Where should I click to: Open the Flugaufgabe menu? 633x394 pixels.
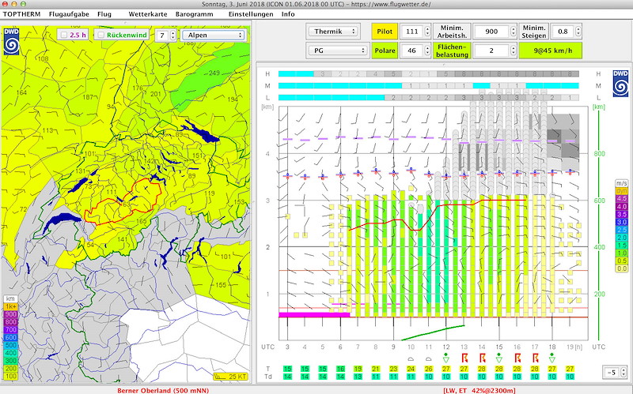[69, 14]
